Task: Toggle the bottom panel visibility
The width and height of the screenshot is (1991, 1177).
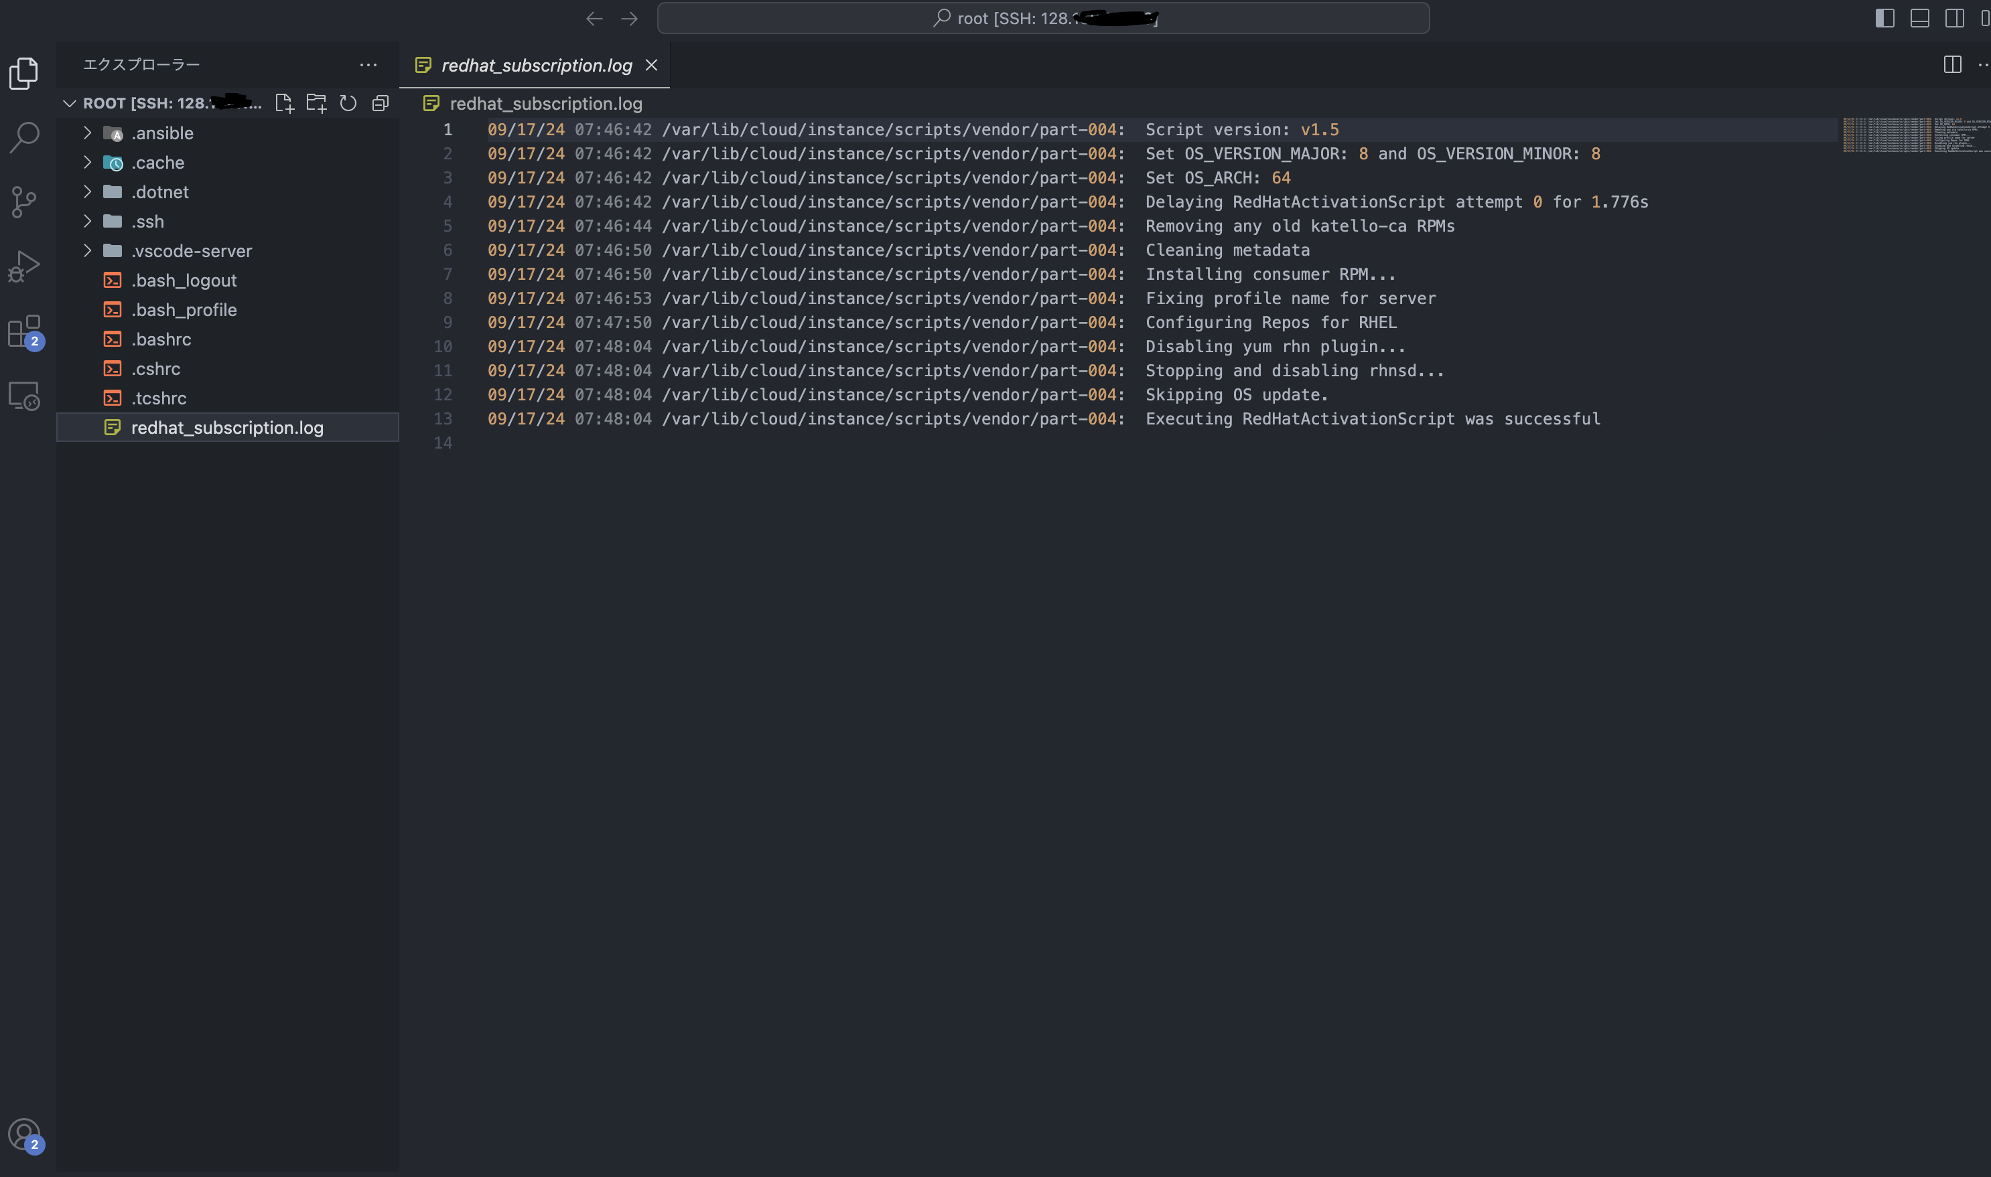Action: click(x=1919, y=18)
